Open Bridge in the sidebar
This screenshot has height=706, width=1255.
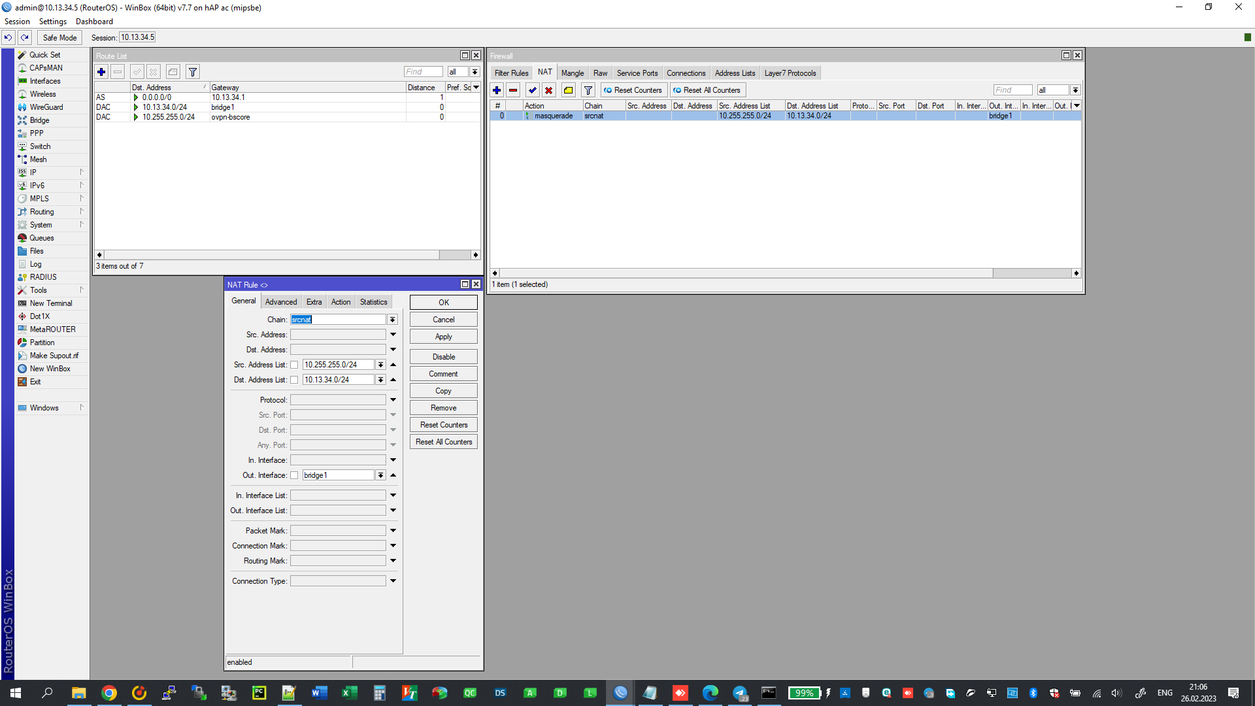(x=39, y=120)
